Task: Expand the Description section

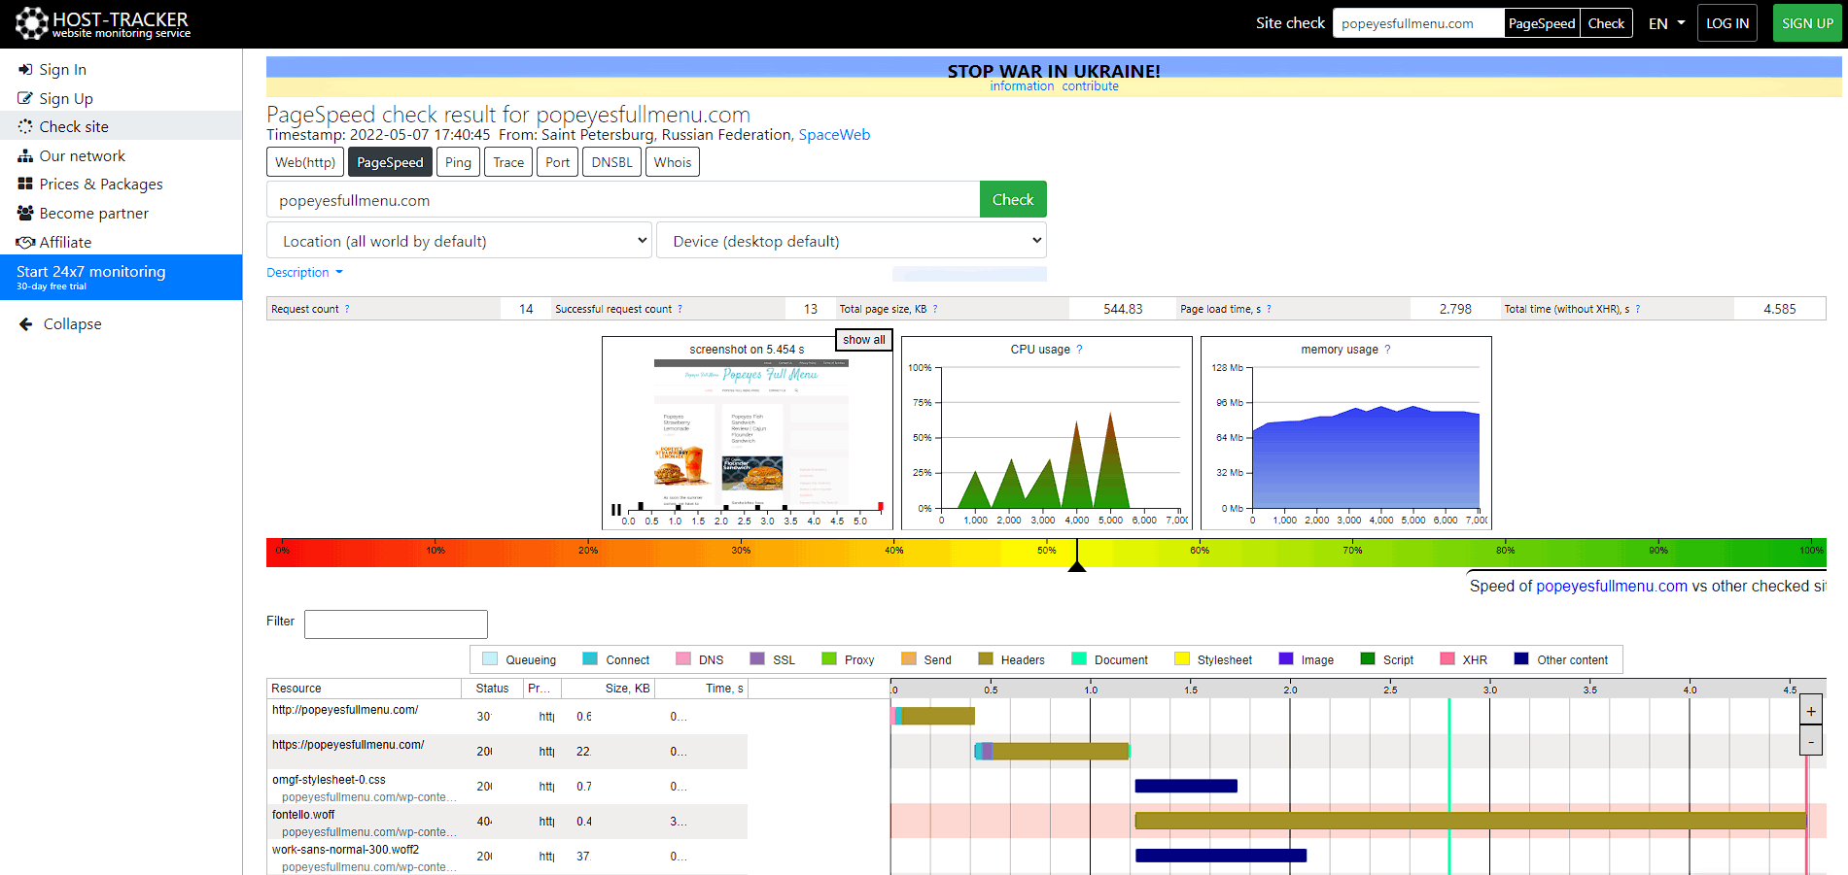Action: (304, 273)
